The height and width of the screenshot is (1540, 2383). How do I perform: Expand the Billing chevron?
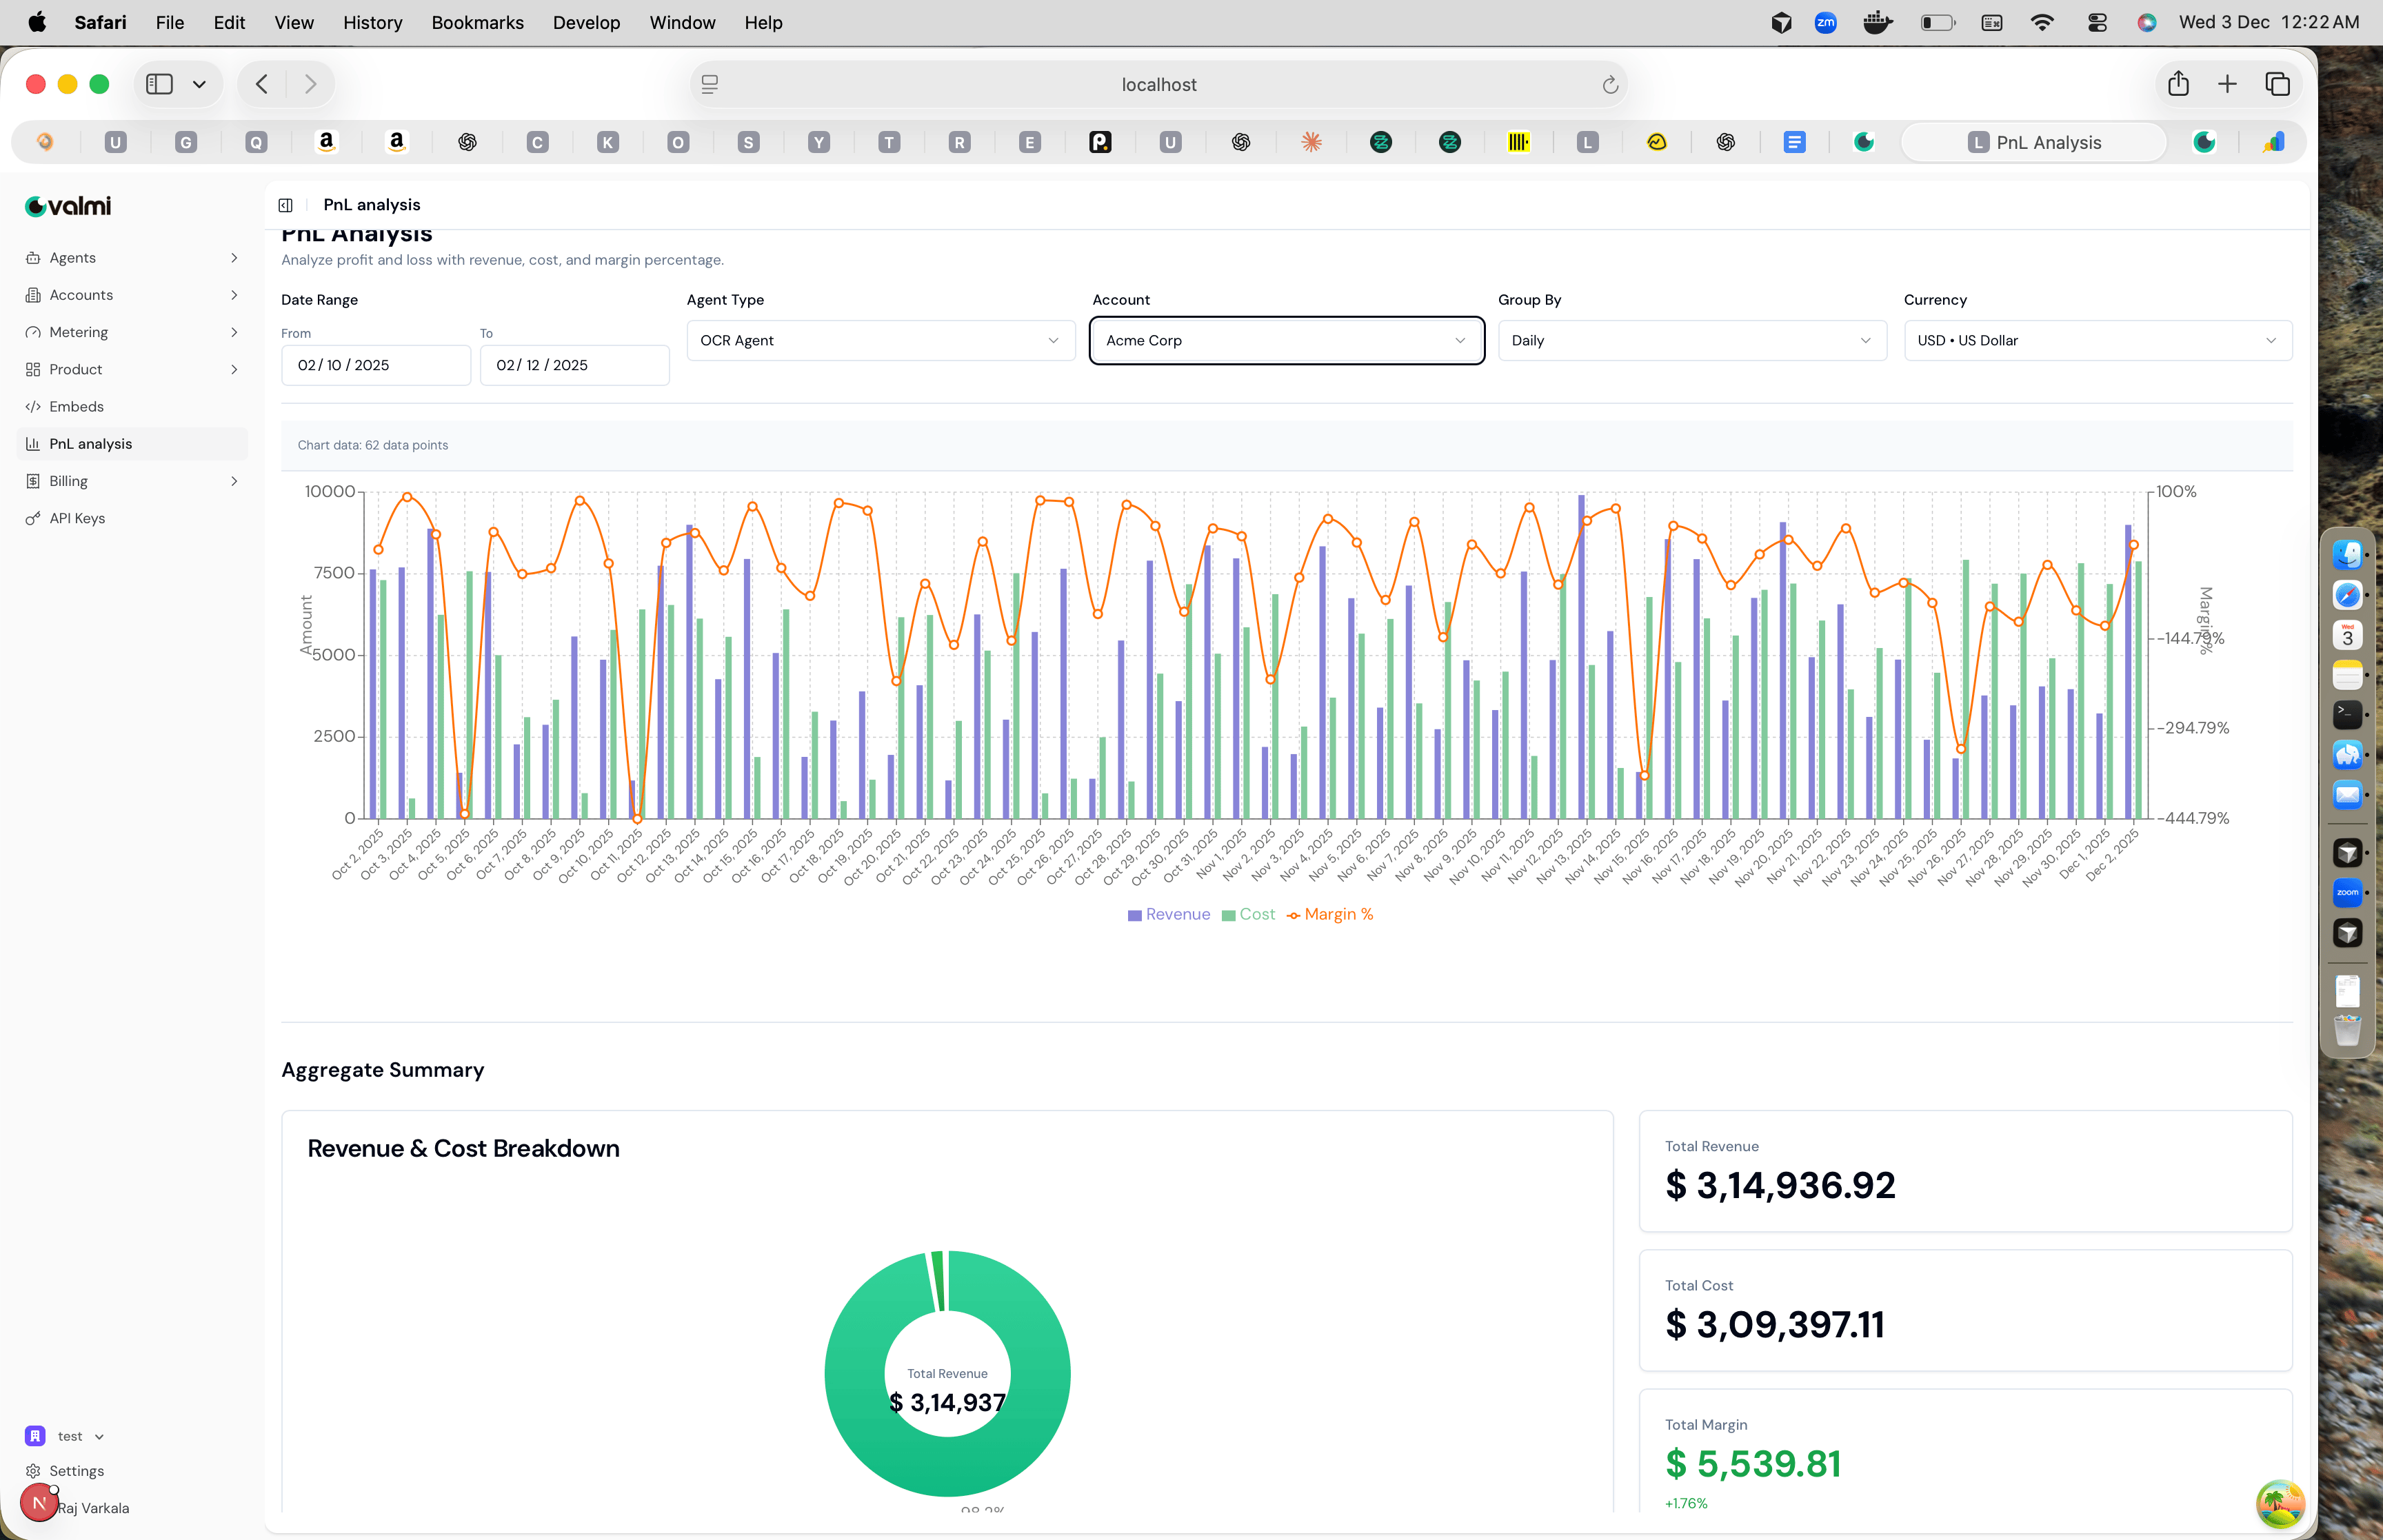pyautogui.click(x=234, y=481)
